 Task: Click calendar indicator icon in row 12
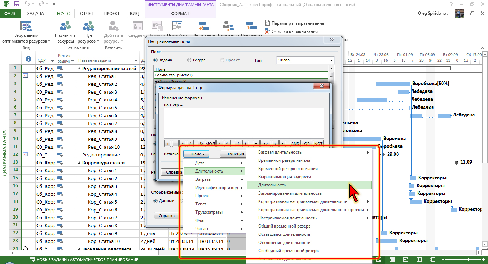(25, 154)
